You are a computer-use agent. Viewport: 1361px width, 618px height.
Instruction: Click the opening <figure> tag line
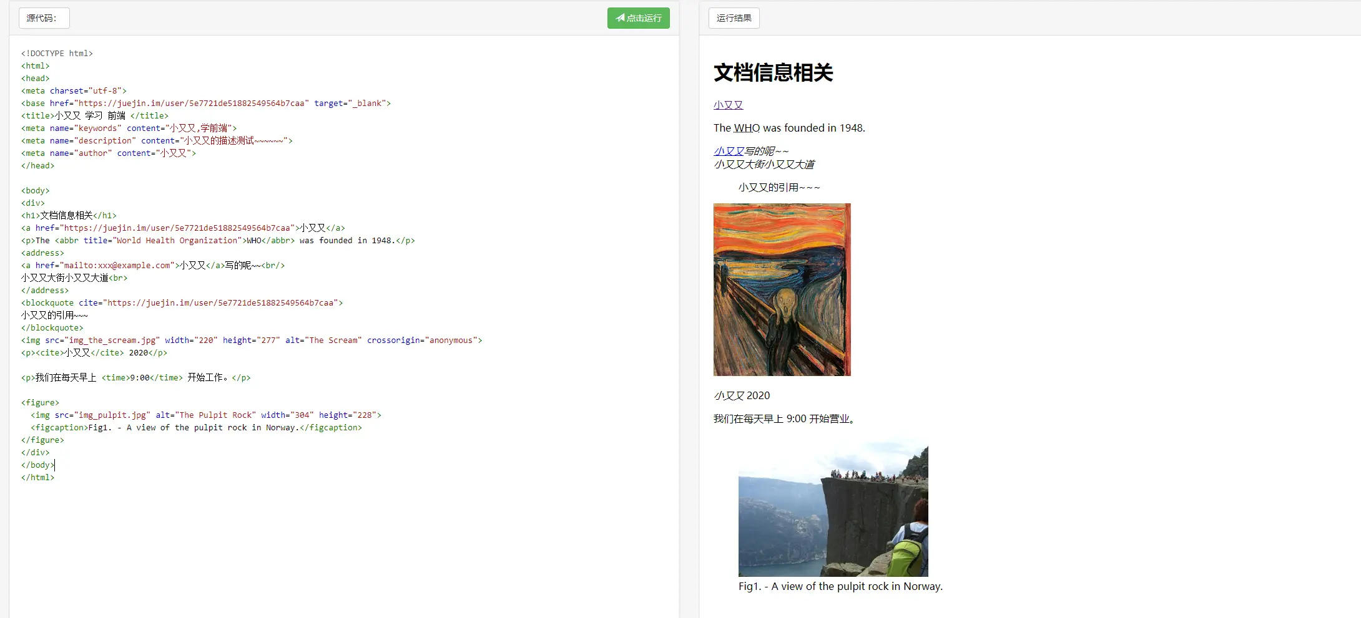pyautogui.click(x=40, y=402)
